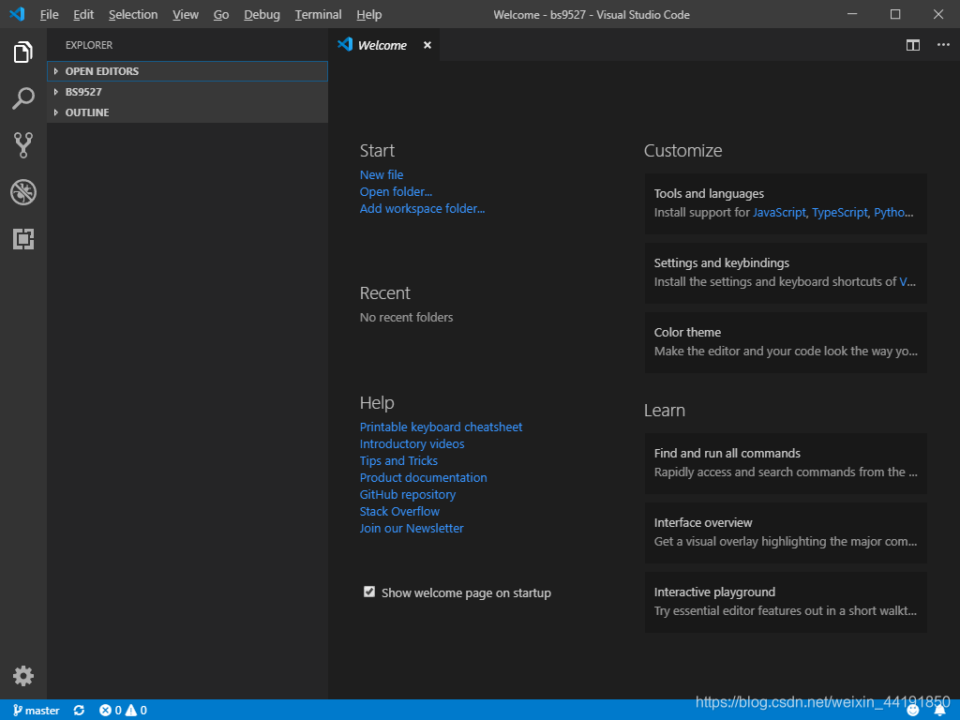Open the File menu

49,15
